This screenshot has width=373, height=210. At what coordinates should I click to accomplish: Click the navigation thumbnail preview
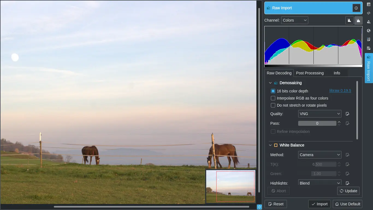(x=230, y=186)
